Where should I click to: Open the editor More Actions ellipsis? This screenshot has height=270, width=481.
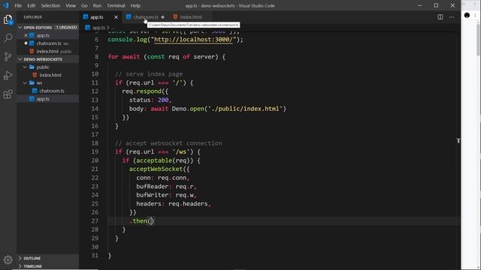pyautogui.click(x=452, y=17)
